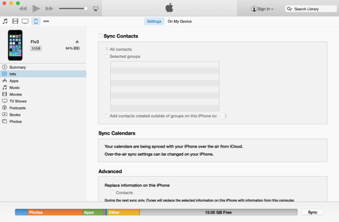Eject the Fiv3 iPhone
Screen dimensions: 339x222
coord(77,41)
